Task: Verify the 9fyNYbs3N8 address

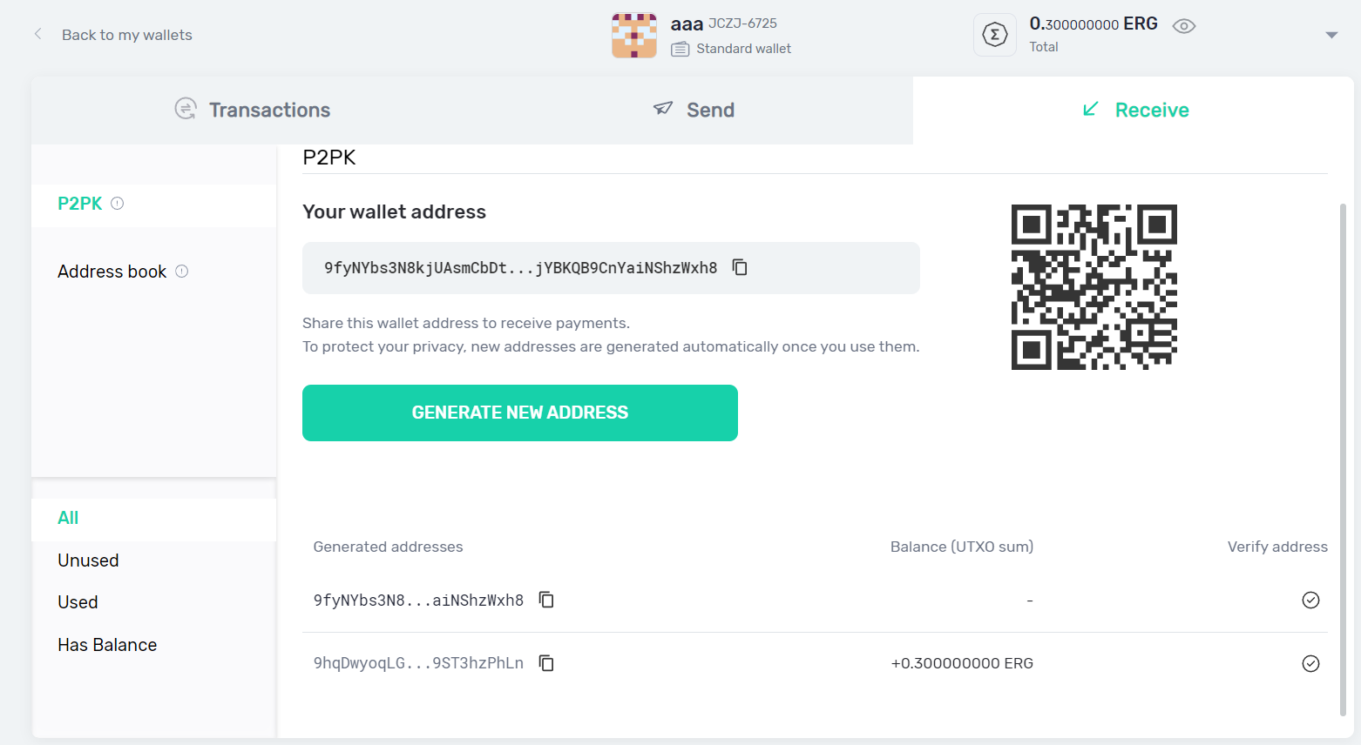Action: pos(1310,600)
